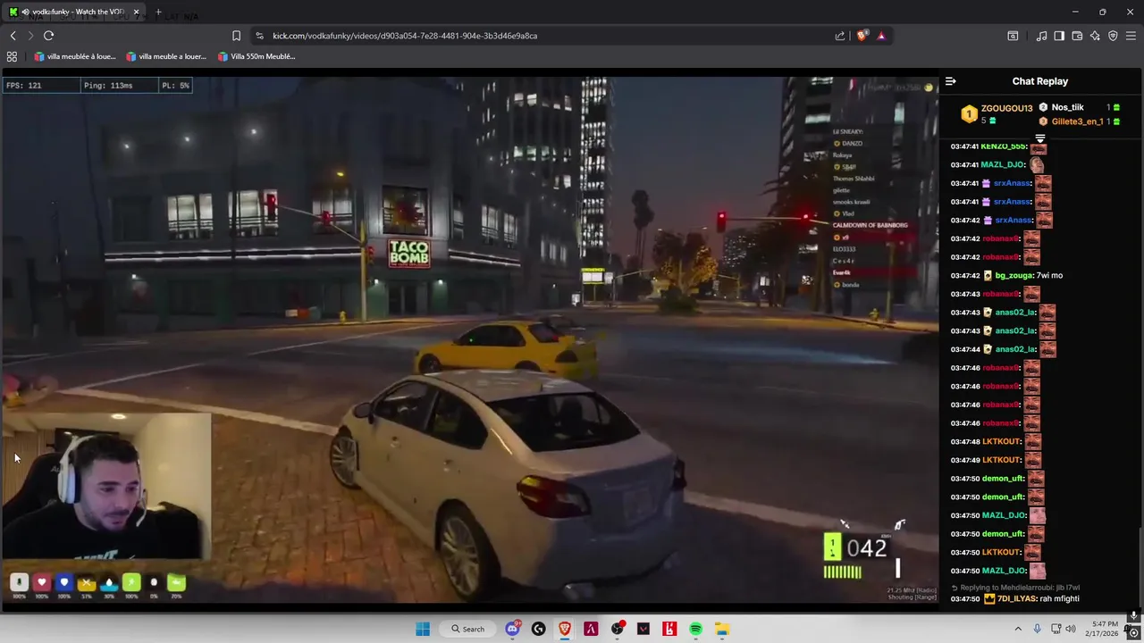Open Brave VPN shield icon
Screen dimensions: 1144x643
point(1113,36)
